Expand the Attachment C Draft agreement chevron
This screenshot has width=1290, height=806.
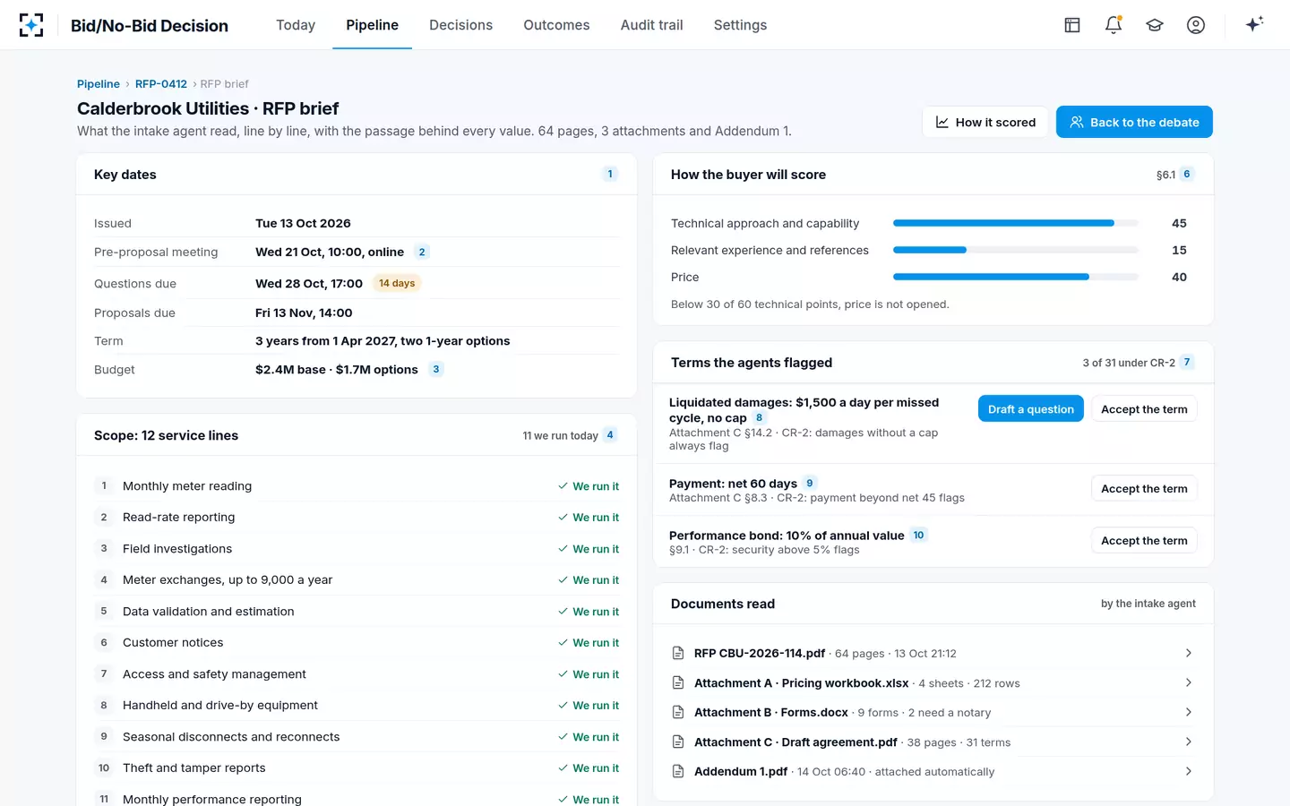click(x=1189, y=742)
